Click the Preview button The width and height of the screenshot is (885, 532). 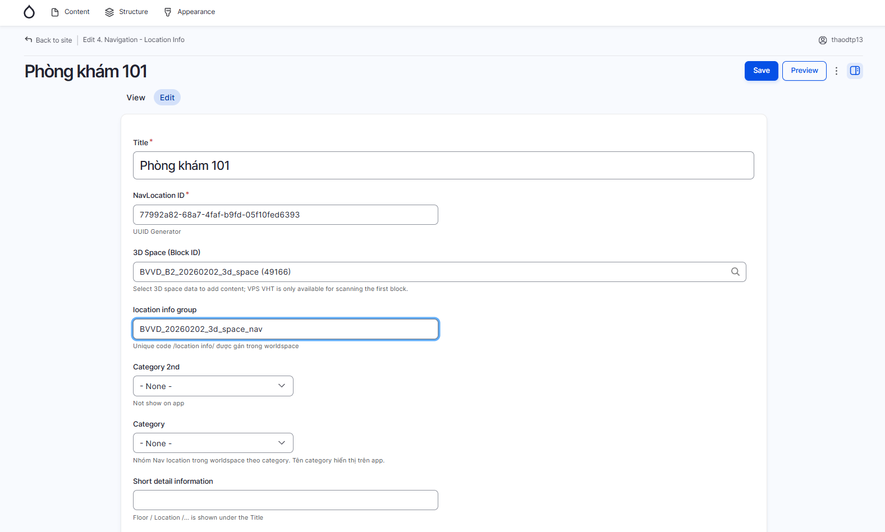click(x=804, y=71)
